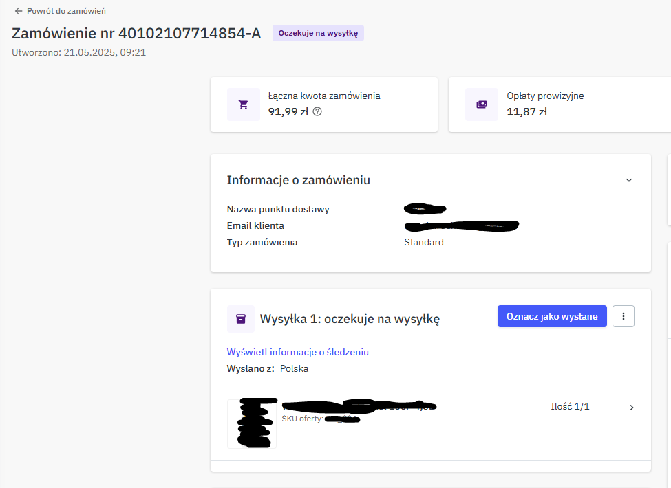Click the Ilość 1/1 quantity label
Viewport: 671px width, 488px height.
(570, 407)
